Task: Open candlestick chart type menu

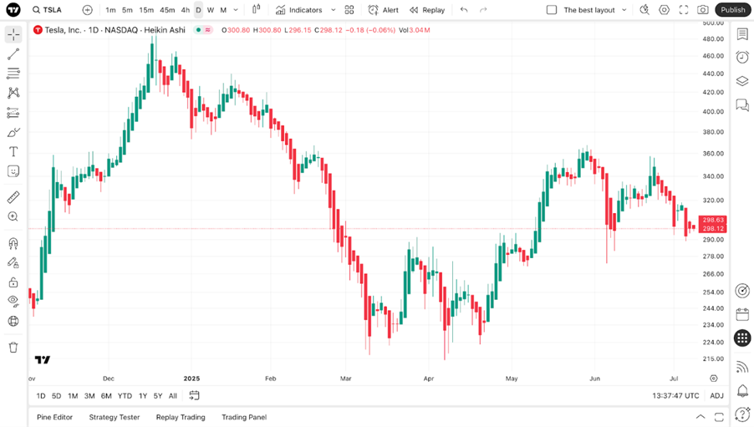Action: pos(257,10)
